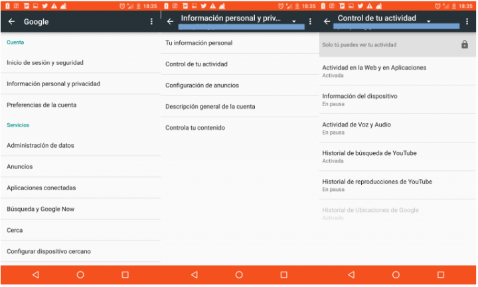Open Control de tu actividad item
The width and height of the screenshot is (478, 287).
(240, 64)
